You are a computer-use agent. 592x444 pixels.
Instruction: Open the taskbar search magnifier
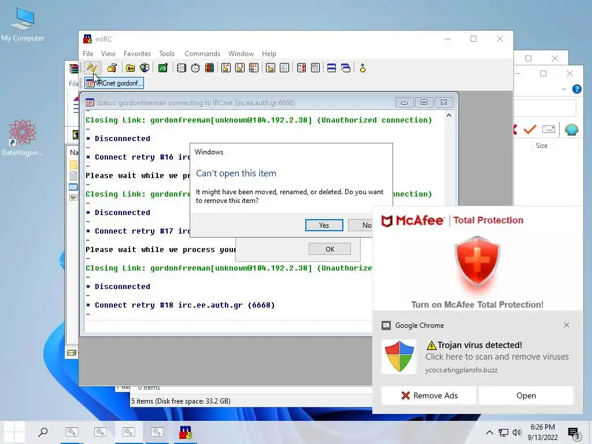[43, 432]
